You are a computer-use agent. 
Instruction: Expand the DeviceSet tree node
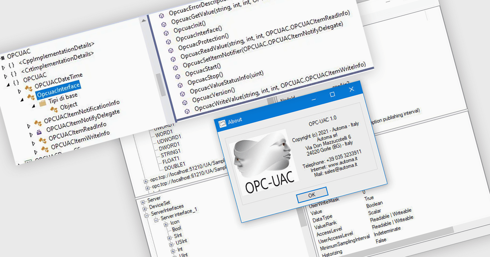click(x=145, y=208)
